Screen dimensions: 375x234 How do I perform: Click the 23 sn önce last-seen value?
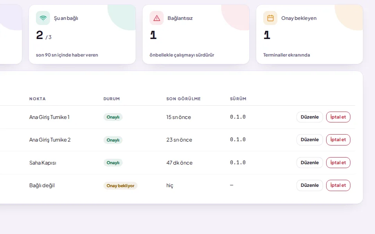(x=179, y=140)
